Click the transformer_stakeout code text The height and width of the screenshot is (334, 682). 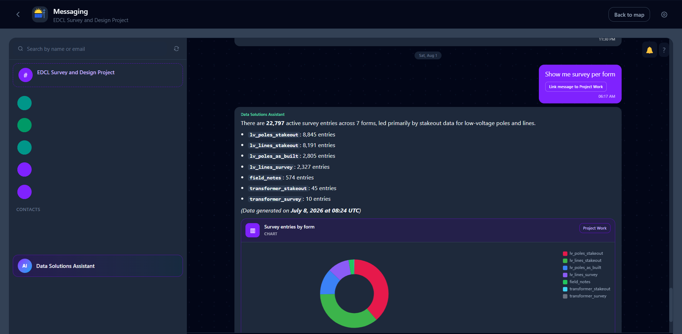(278, 188)
